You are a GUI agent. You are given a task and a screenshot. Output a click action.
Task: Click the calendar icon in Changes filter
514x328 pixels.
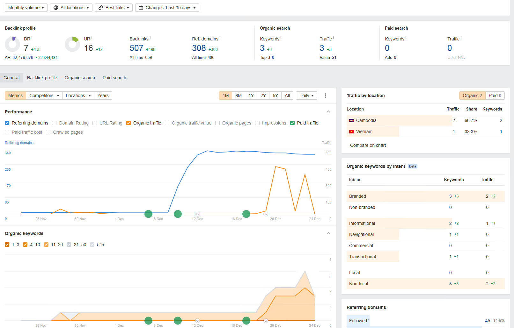click(141, 8)
